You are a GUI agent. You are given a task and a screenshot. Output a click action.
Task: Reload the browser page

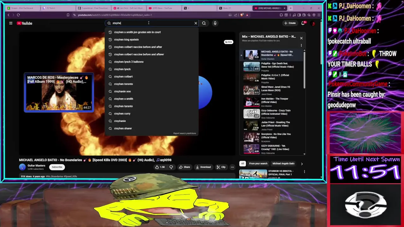(x=18, y=15)
